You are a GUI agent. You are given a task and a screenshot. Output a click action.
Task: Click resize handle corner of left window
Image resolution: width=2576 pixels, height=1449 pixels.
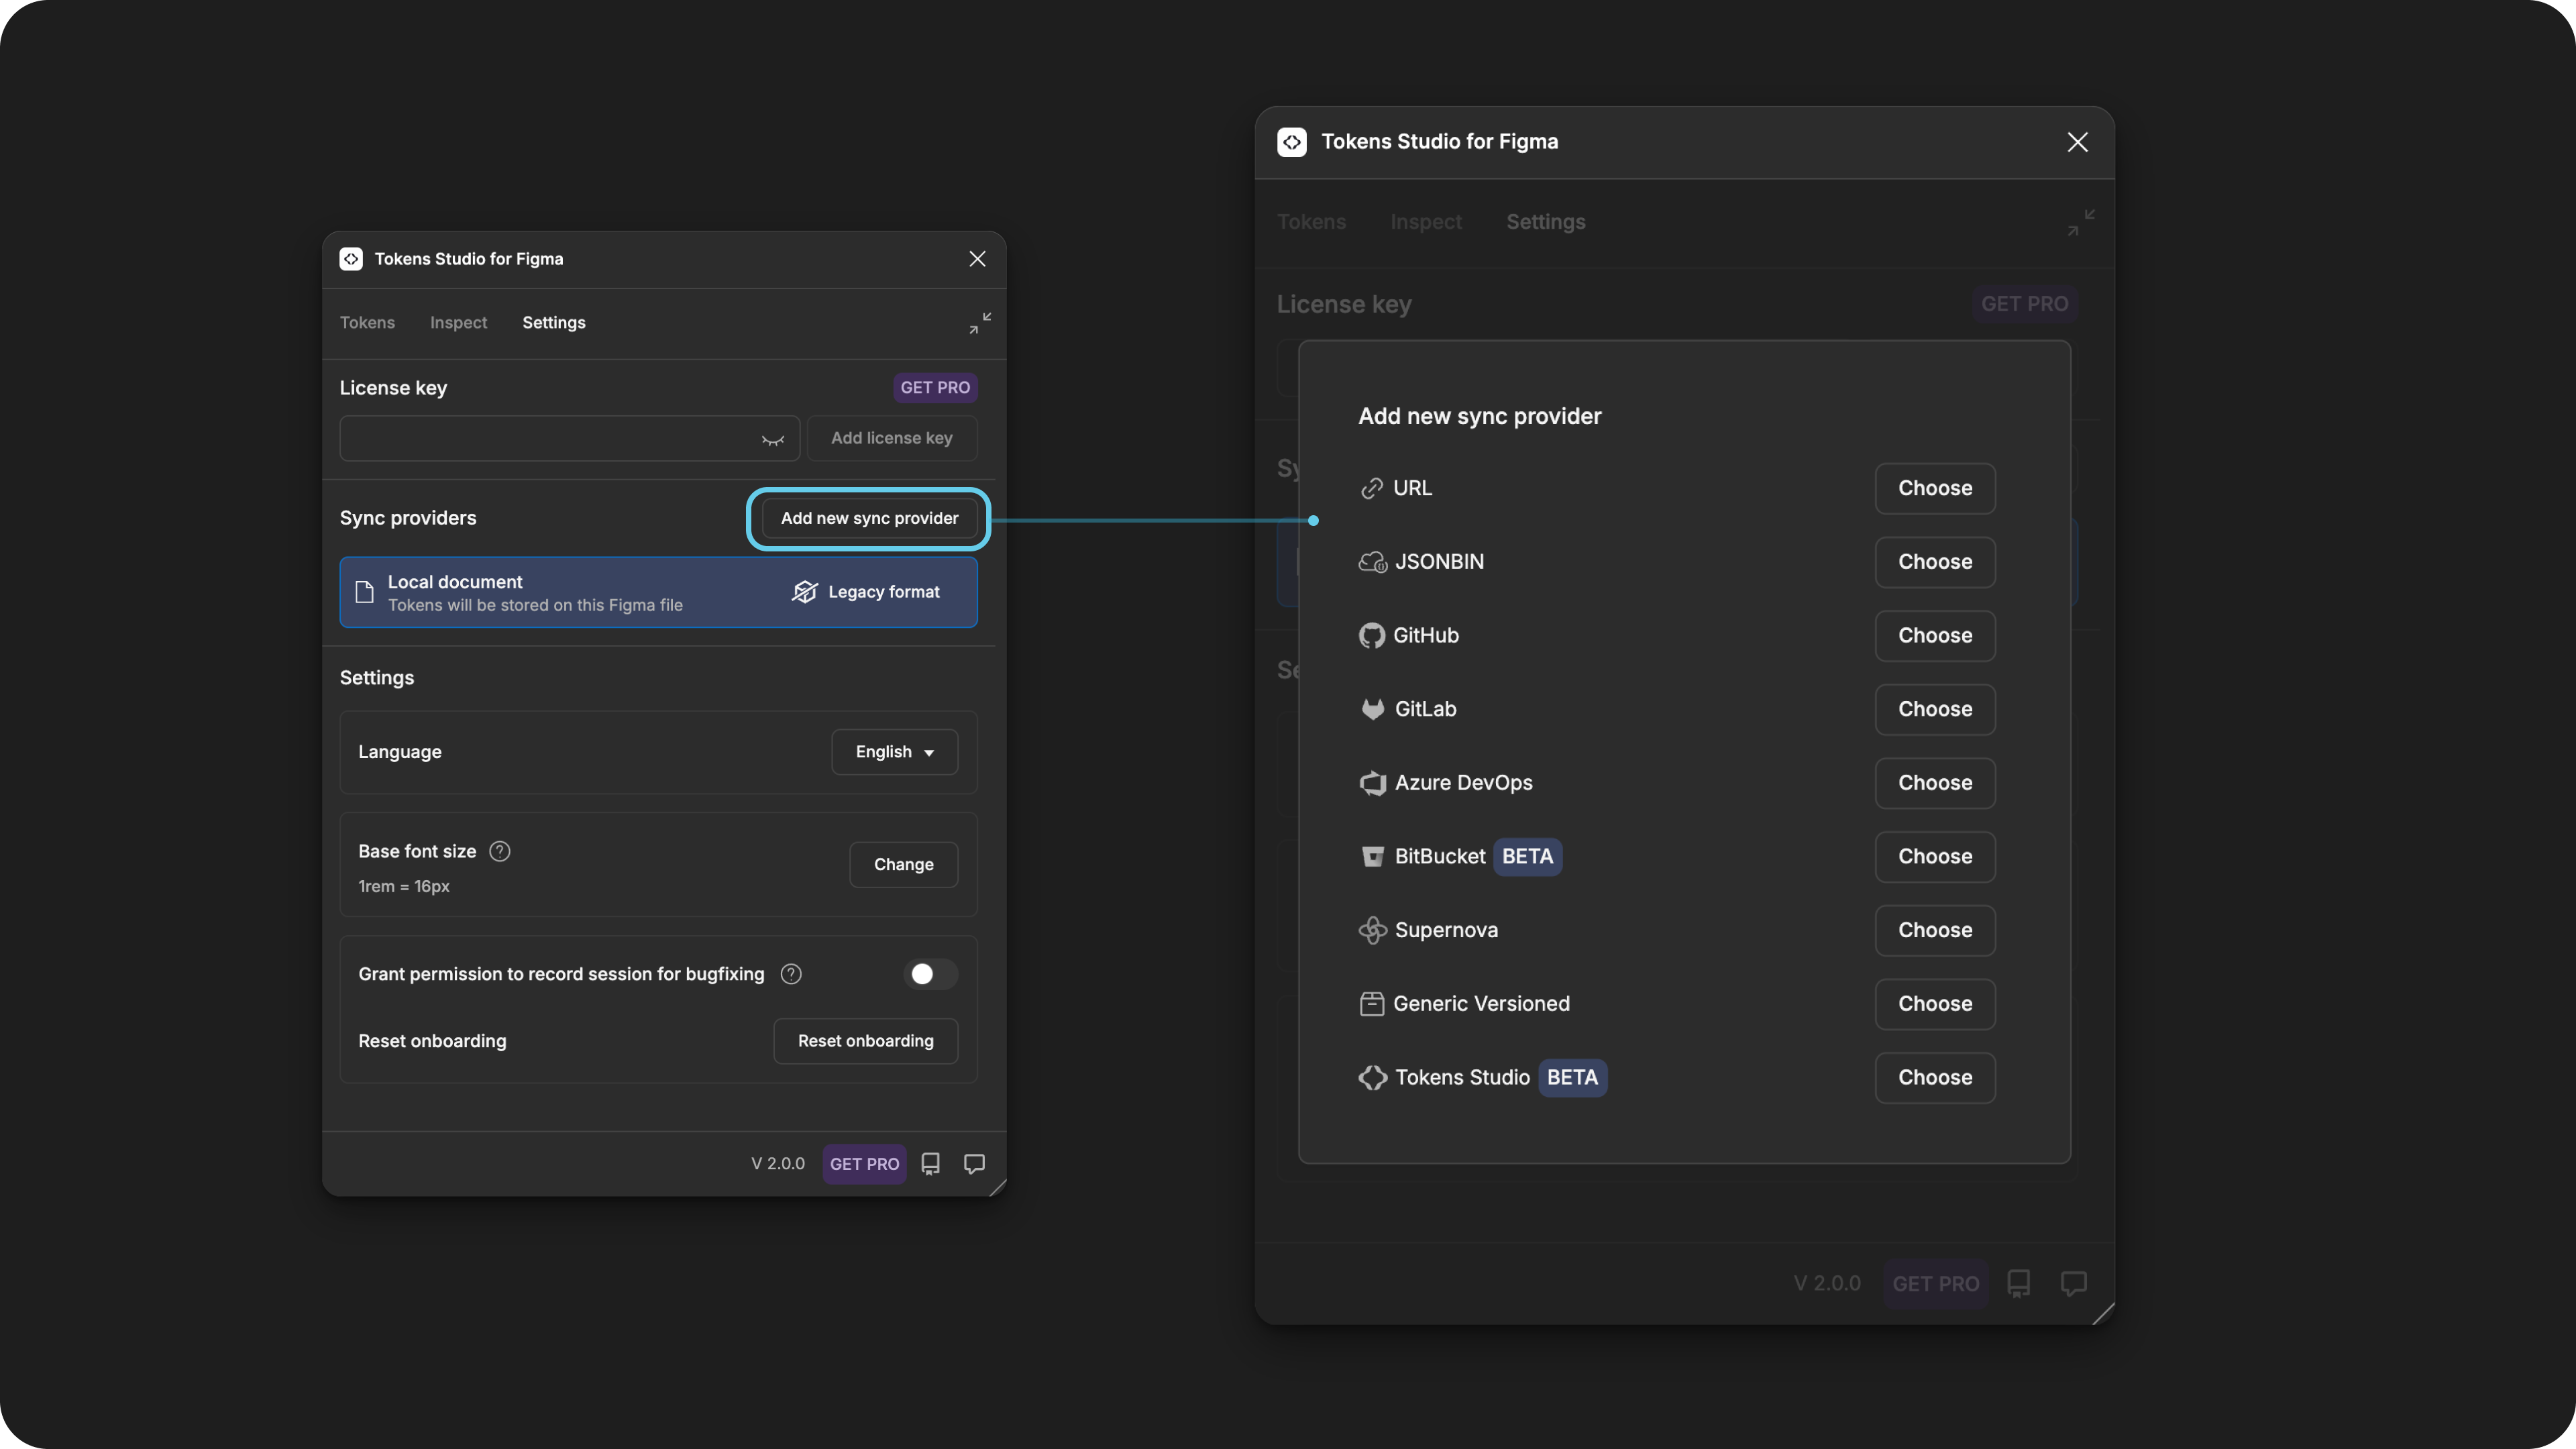[x=997, y=1187]
